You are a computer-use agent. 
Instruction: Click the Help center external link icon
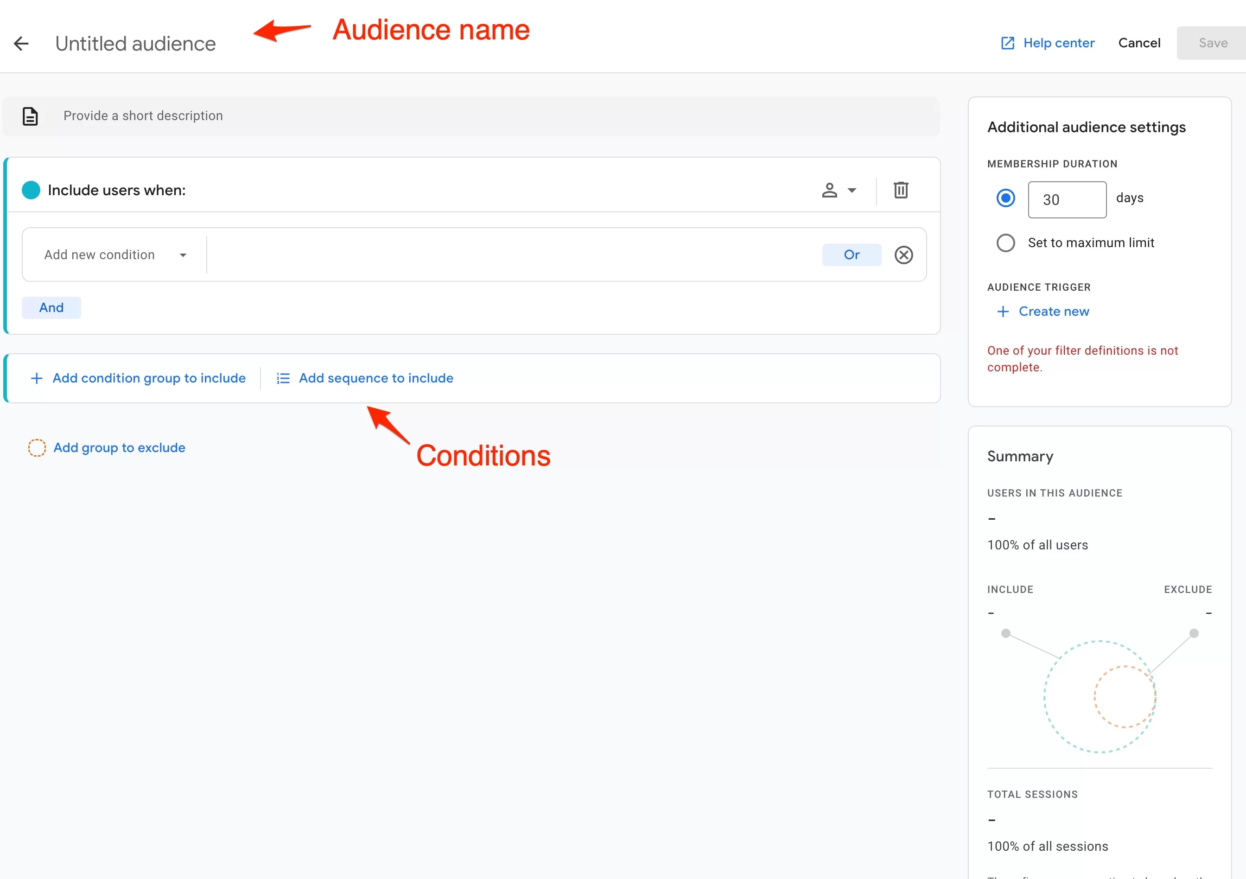pyautogui.click(x=1008, y=43)
